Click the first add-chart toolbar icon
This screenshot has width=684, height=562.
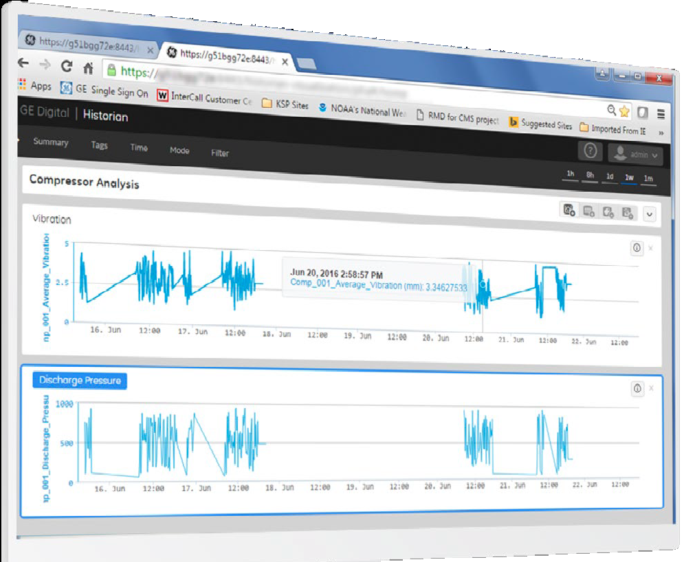click(569, 210)
